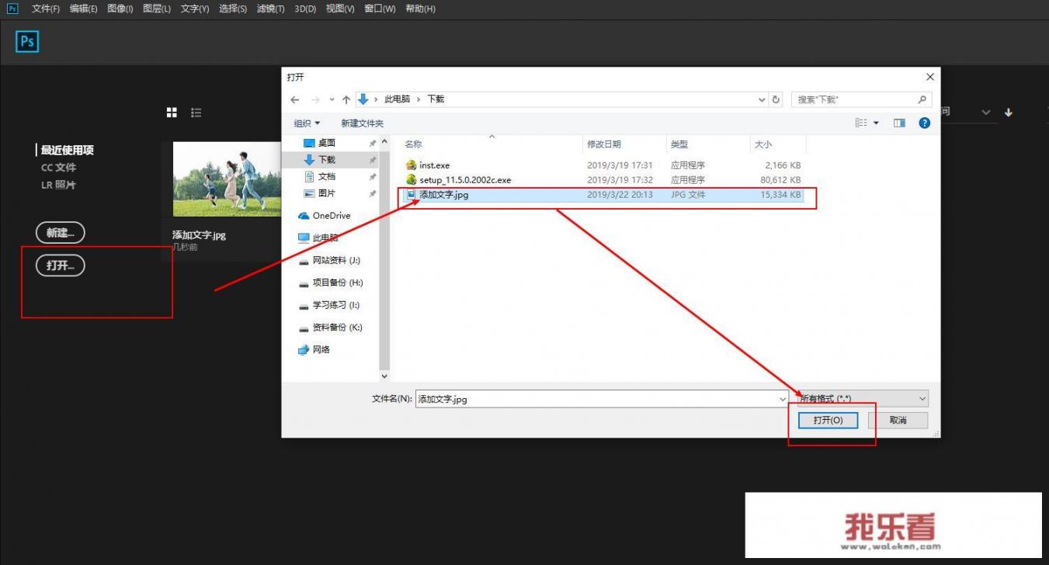Expand the 文件名 combo box dropdown
This screenshot has height=565, width=1049.
(783, 399)
